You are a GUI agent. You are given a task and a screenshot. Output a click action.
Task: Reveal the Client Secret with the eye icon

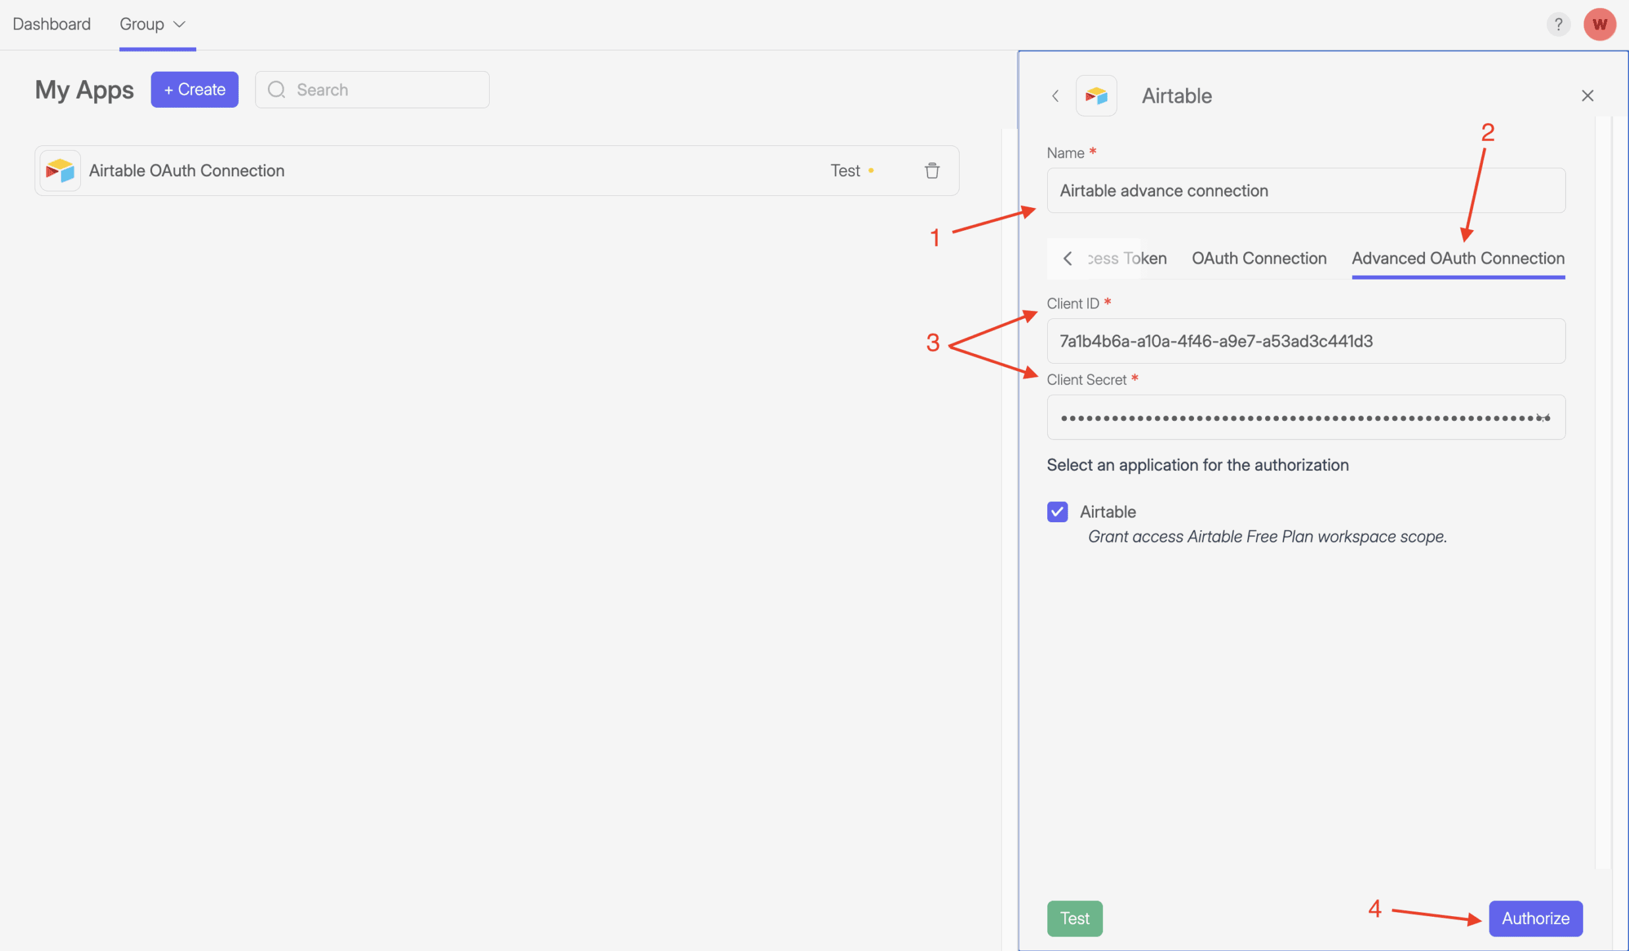pos(1543,417)
